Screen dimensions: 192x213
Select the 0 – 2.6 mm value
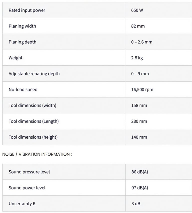point(141,42)
